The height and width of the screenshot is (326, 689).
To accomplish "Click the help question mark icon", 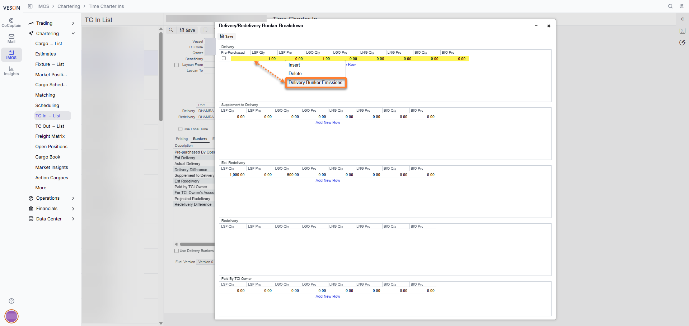I will [x=11, y=301].
